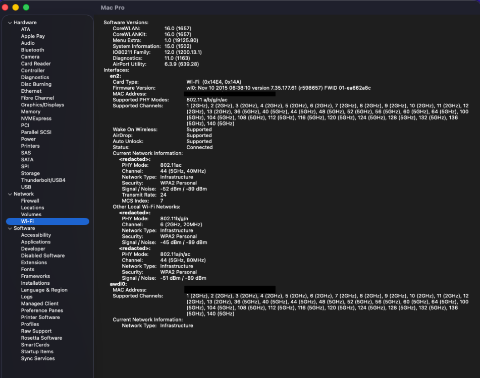Select the highlighted Wi-Fi entry
The width and height of the screenshot is (480, 378).
click(x=48, y=221)
